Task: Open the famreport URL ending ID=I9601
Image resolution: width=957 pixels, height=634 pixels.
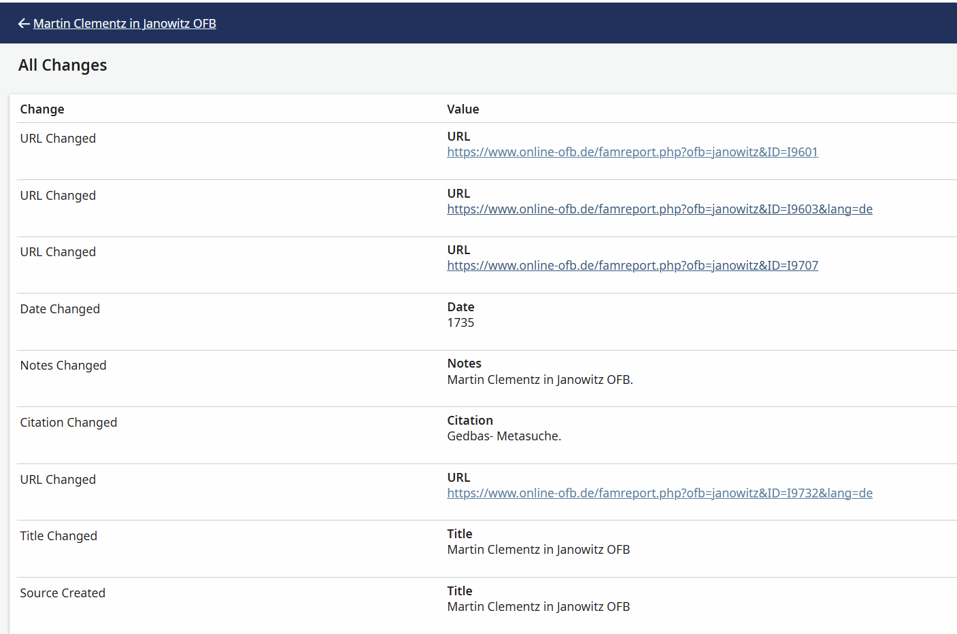Action: point(632,152)
